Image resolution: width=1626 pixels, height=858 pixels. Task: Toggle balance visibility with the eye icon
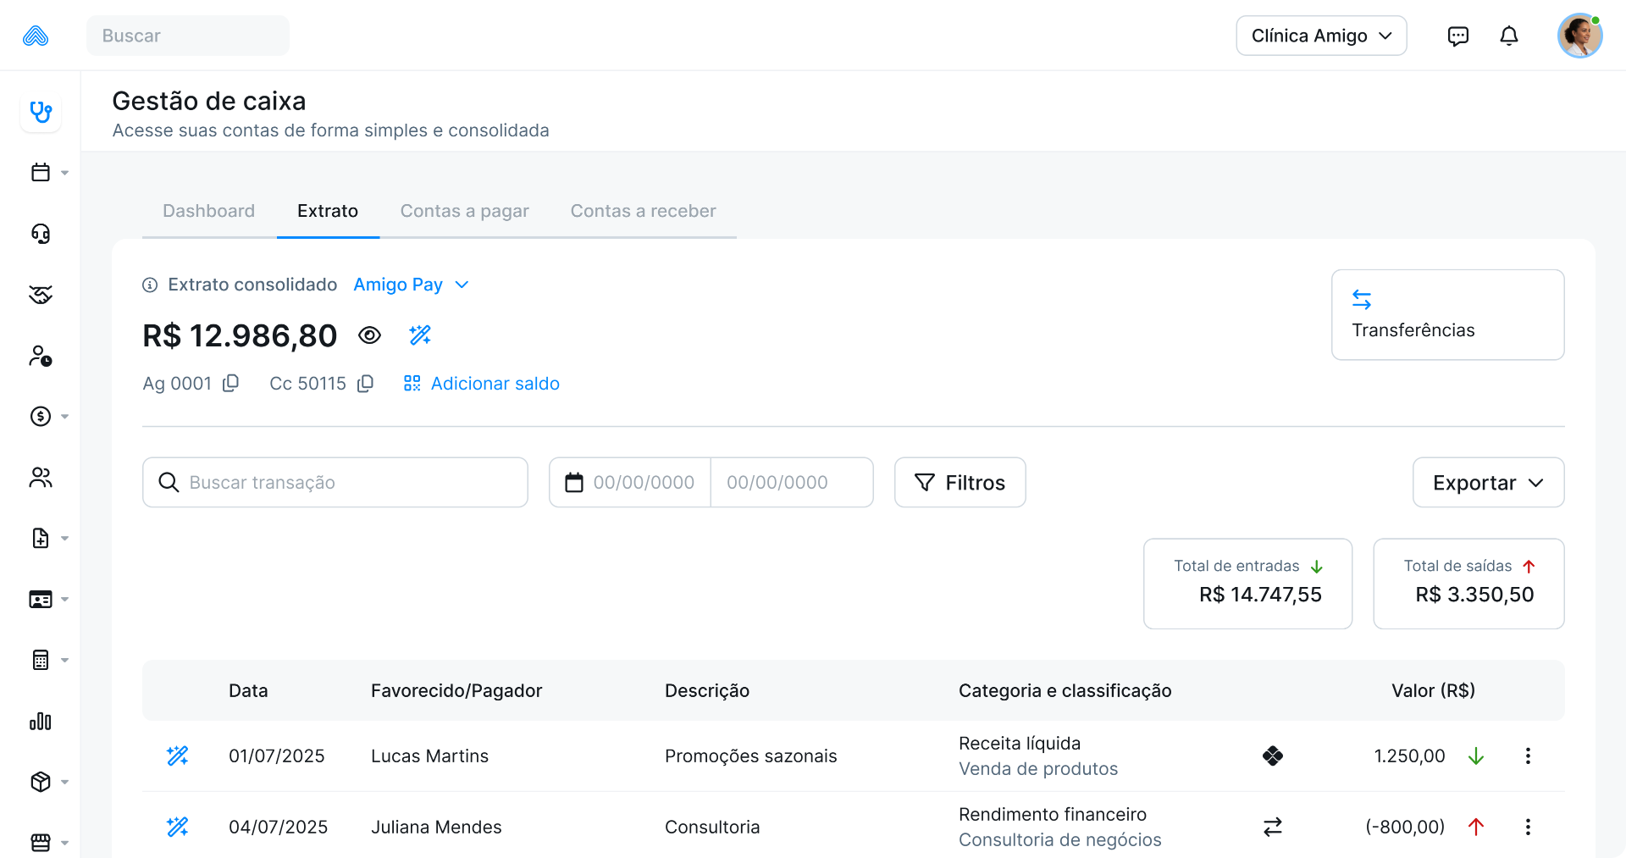(x=369, y=335)
